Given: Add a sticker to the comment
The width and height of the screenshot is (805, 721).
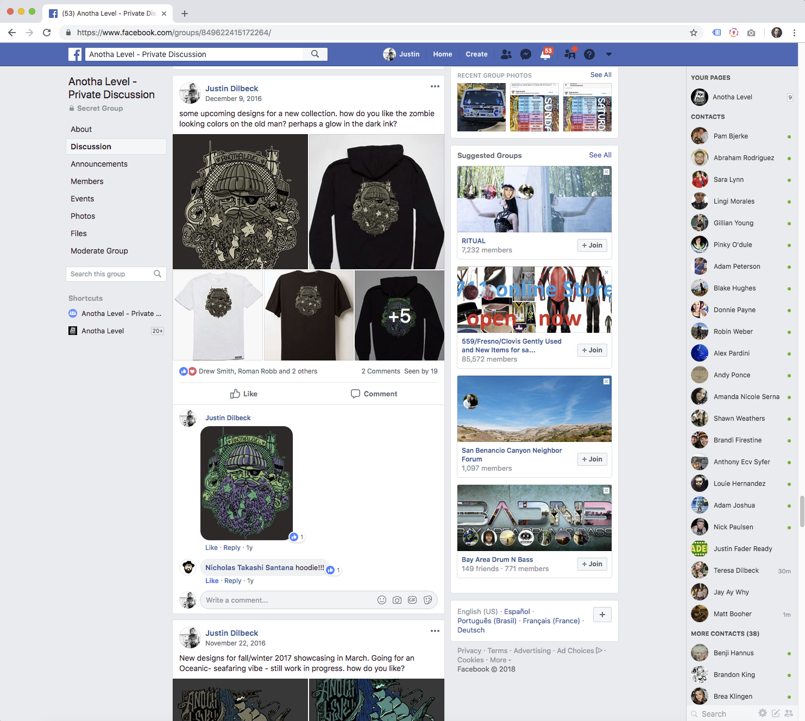Looking at the screenshot, I should [x=427, y=600].
